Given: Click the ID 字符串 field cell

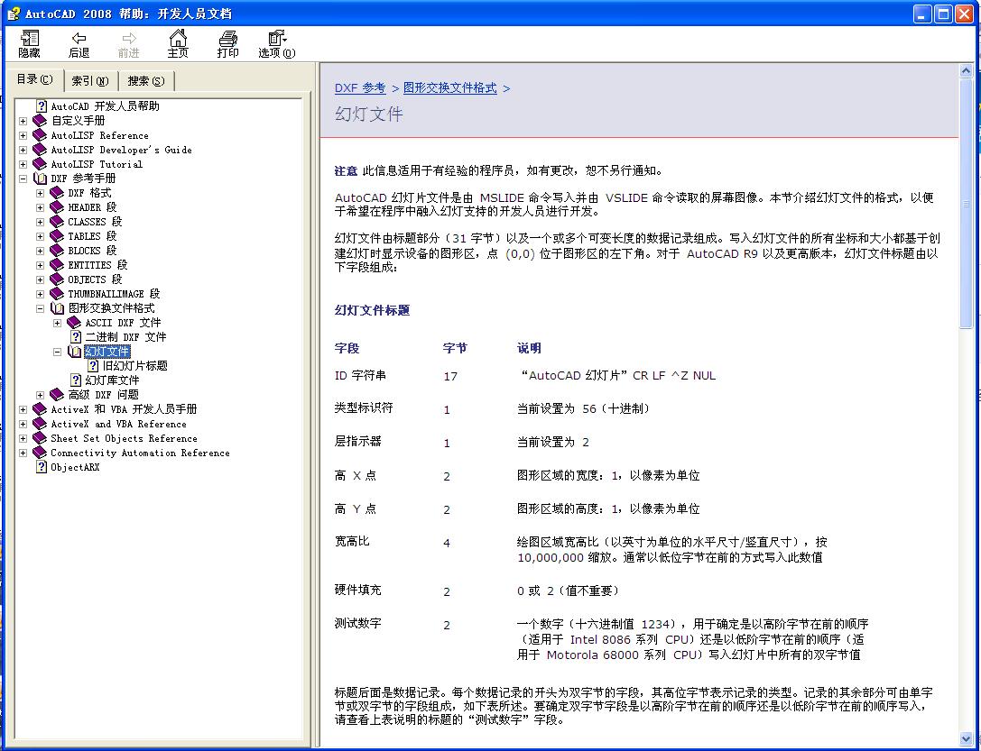Looking at the screenshot, I should (x=360, y=375).
